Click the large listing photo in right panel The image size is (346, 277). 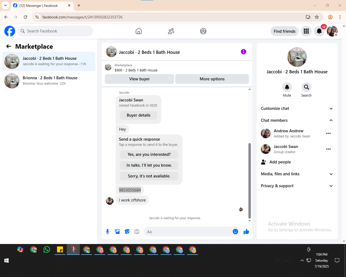tap(297, 57)
